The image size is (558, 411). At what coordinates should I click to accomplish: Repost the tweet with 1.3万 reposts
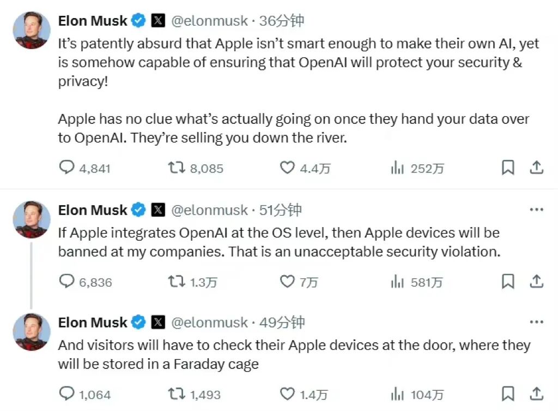coord(176,282)
